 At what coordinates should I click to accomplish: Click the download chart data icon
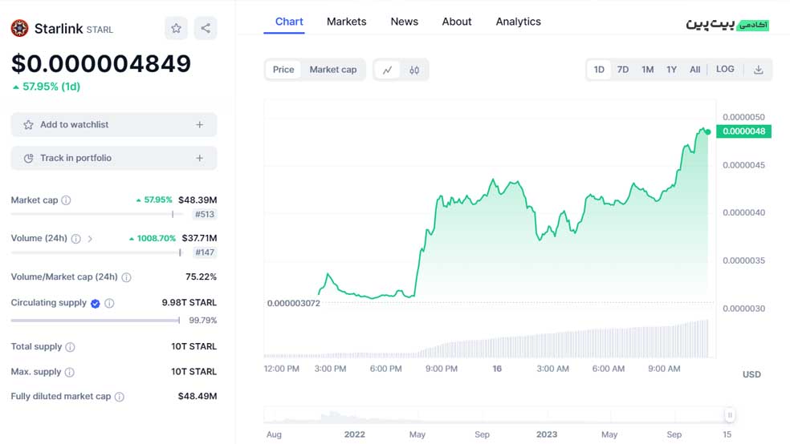pos(758,70)
